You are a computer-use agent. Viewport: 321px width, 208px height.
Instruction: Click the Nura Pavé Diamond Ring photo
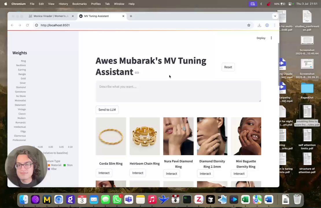(x=178, y=136)
